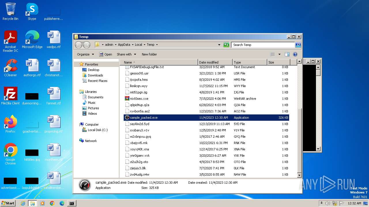369x207 pixels.
Task: Show hidden tray icons arrow
Action: coord(321,203)
